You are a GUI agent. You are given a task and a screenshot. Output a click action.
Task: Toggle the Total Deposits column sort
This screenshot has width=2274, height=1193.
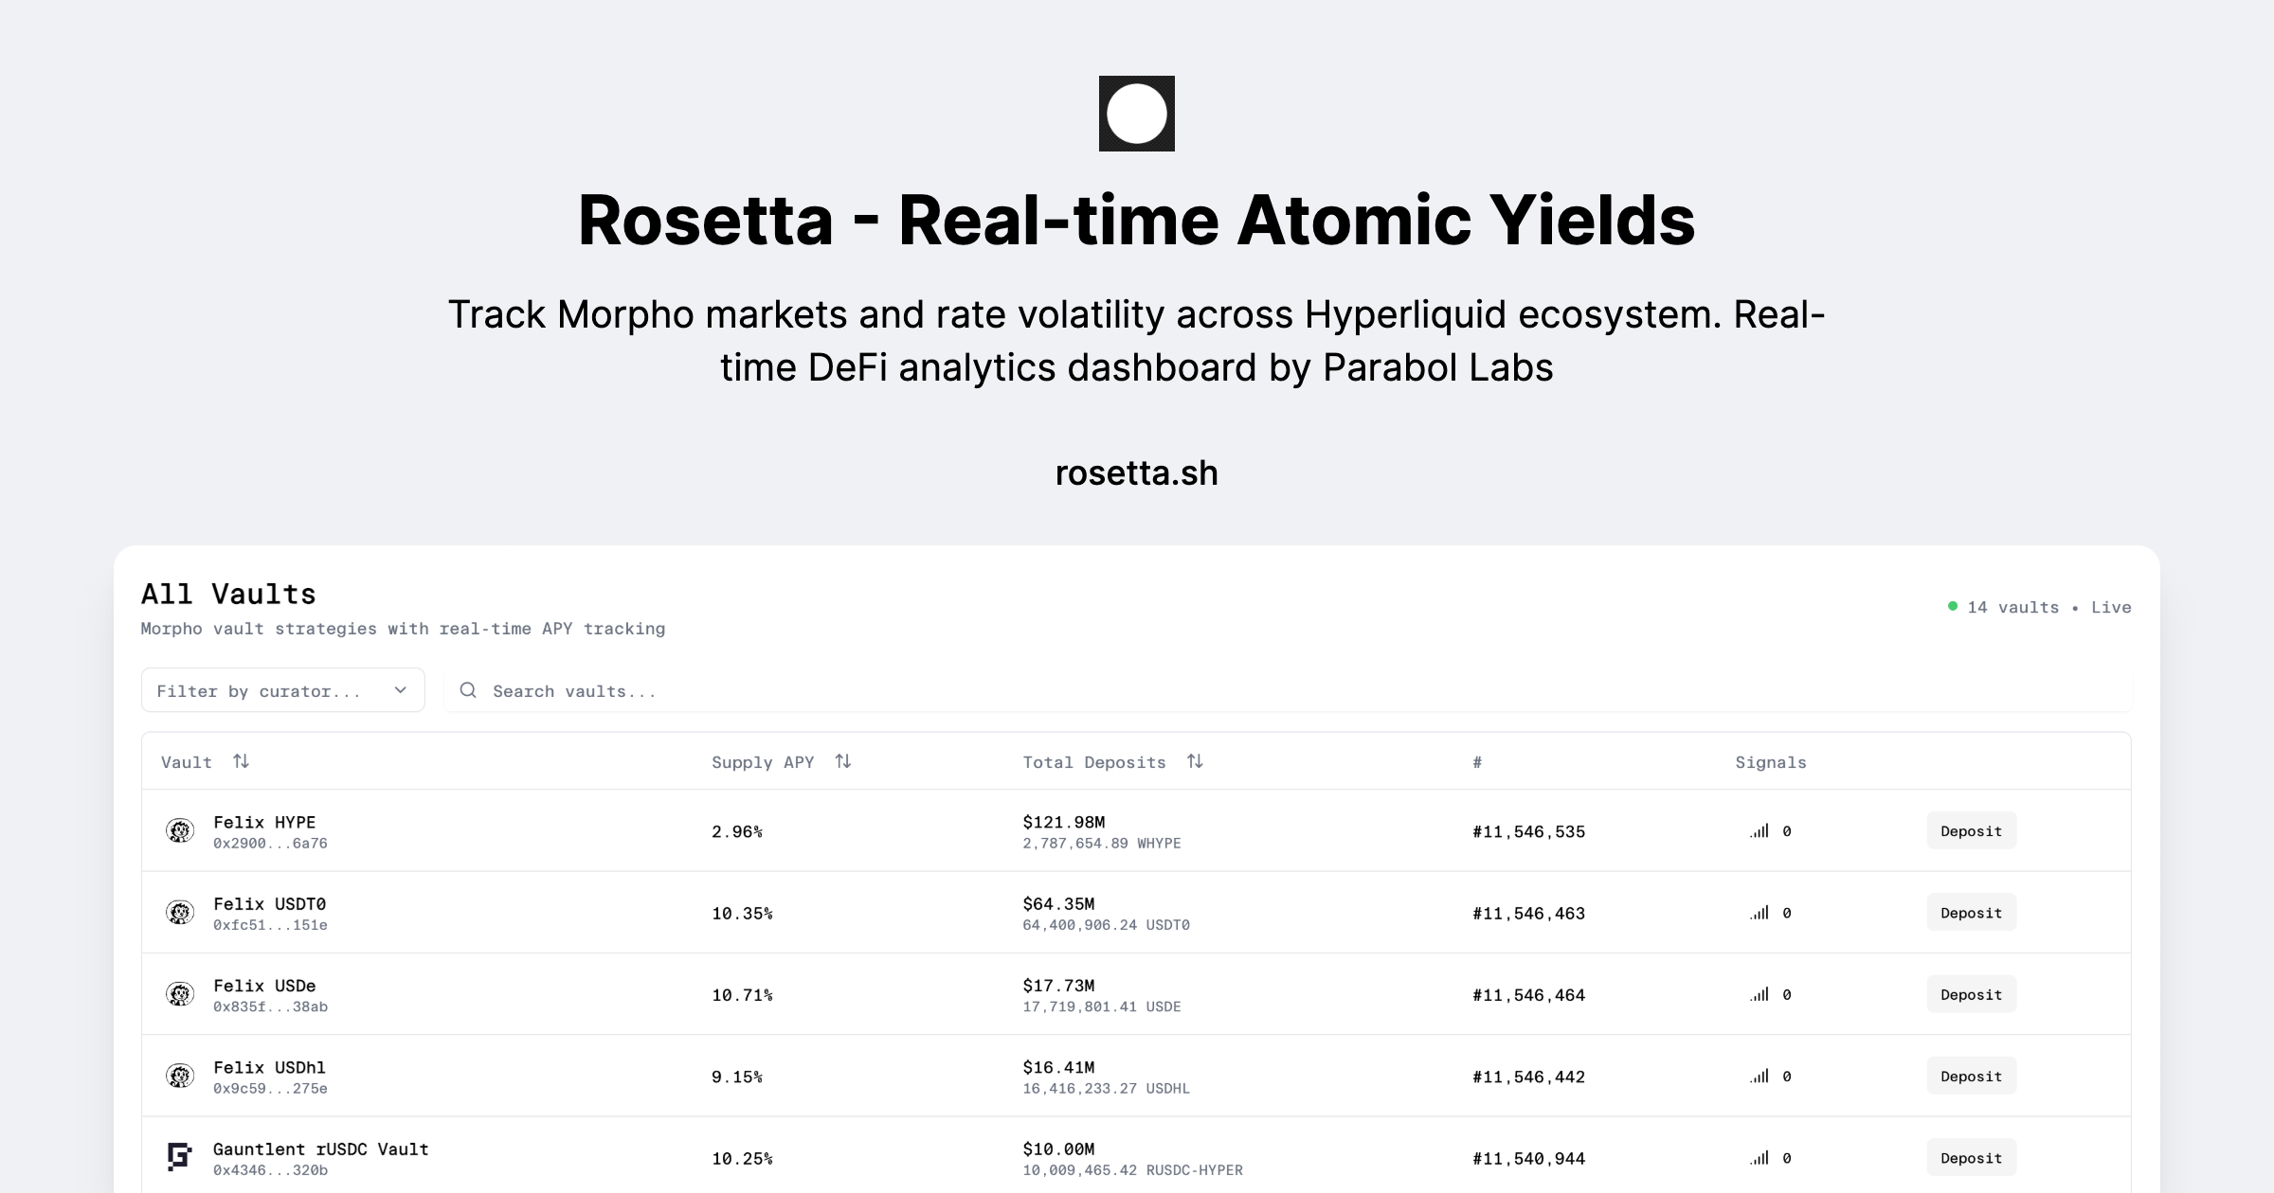(1195, 760)
